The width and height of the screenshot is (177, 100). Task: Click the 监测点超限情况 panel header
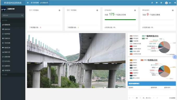[152, 83]
